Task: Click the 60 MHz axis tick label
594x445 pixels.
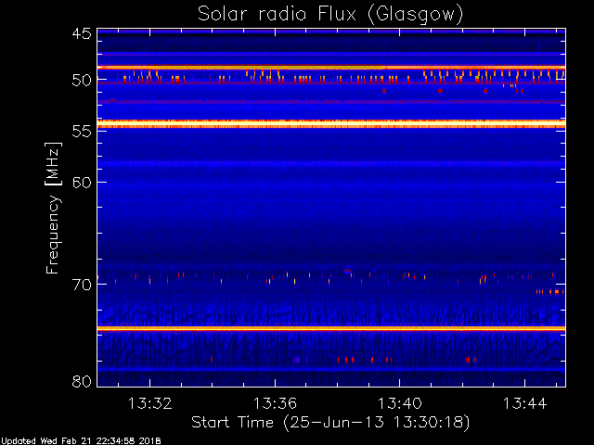Action: 82,183
